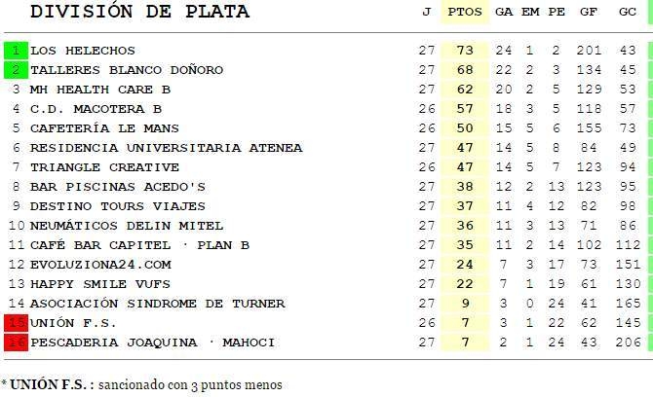This screenshot has height=397, width=653.
Task: Click the PTOS column header
Action: pos(464,13)
